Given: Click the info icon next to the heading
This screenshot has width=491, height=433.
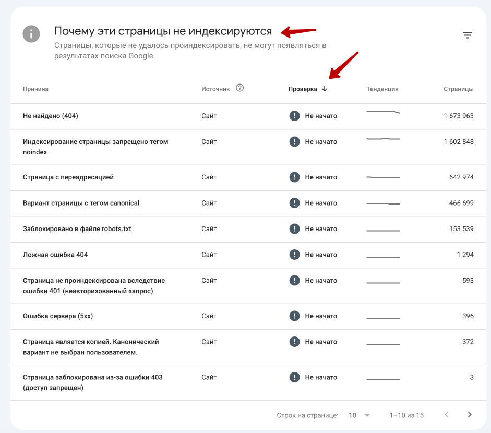Looking at the screenshot, I should click(x=31, y=33).
